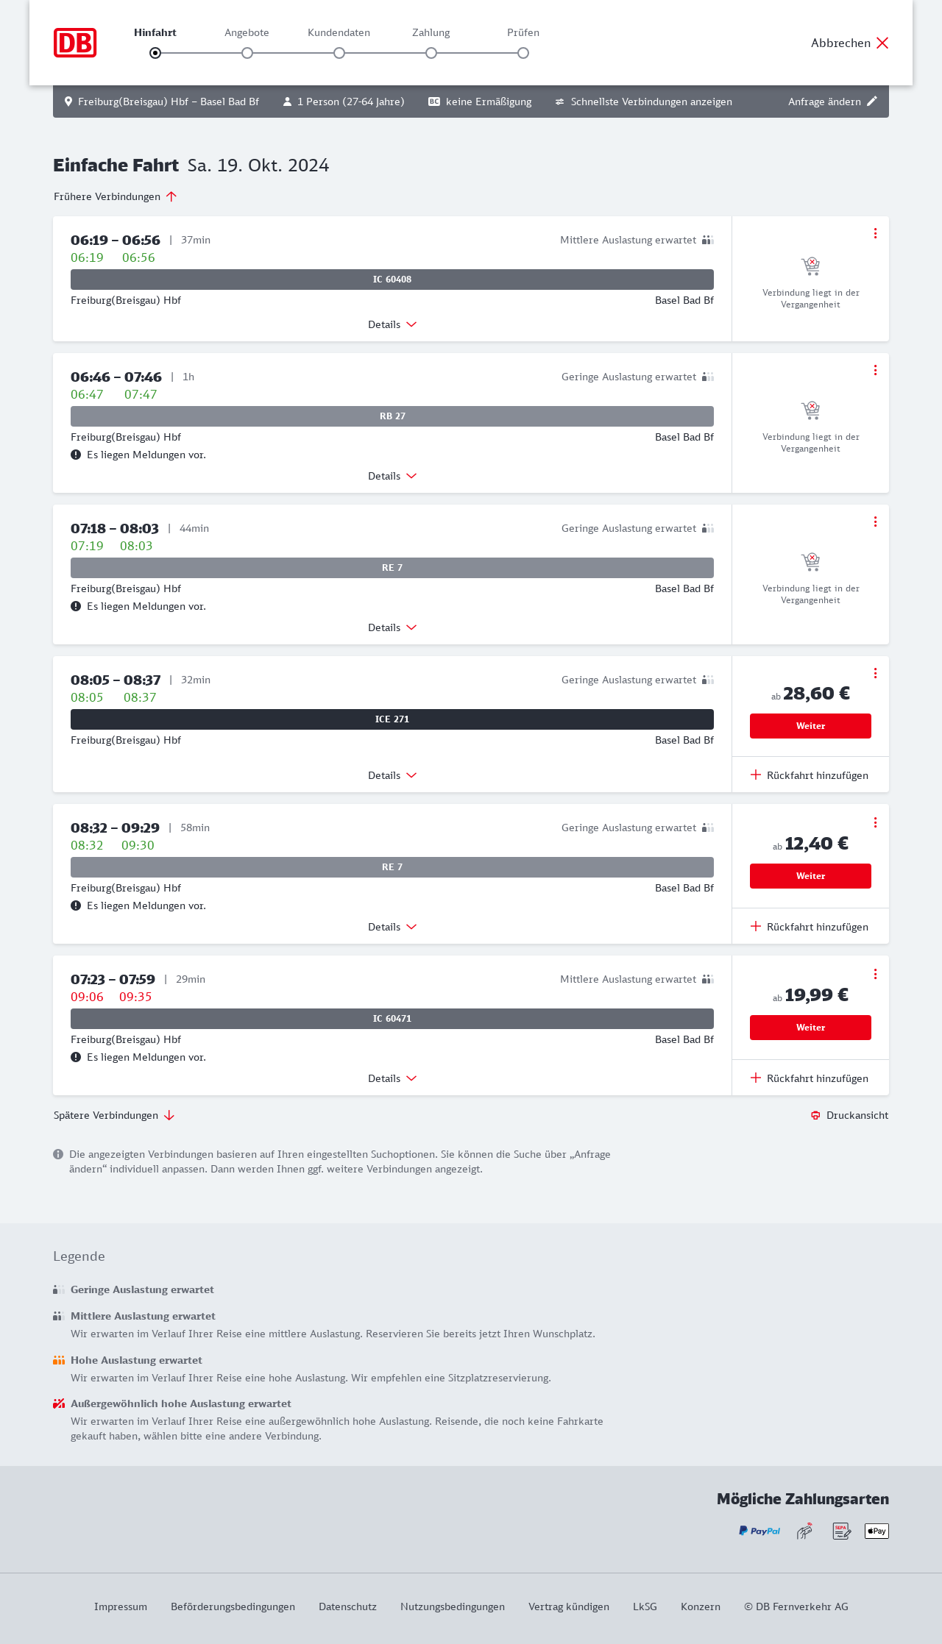The width and height of the screenshot is (942, 1644).
Task: Show Spätere Verbindungen
Action: [x=114, y=1115]
